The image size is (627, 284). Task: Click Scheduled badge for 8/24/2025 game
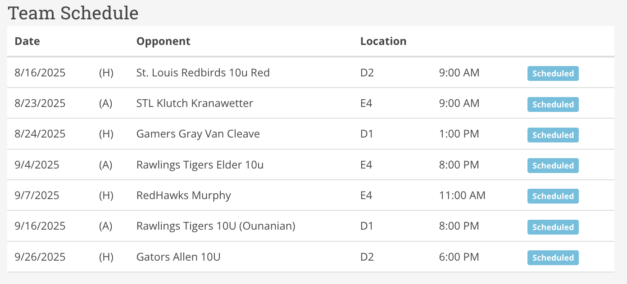pos(553,135)
